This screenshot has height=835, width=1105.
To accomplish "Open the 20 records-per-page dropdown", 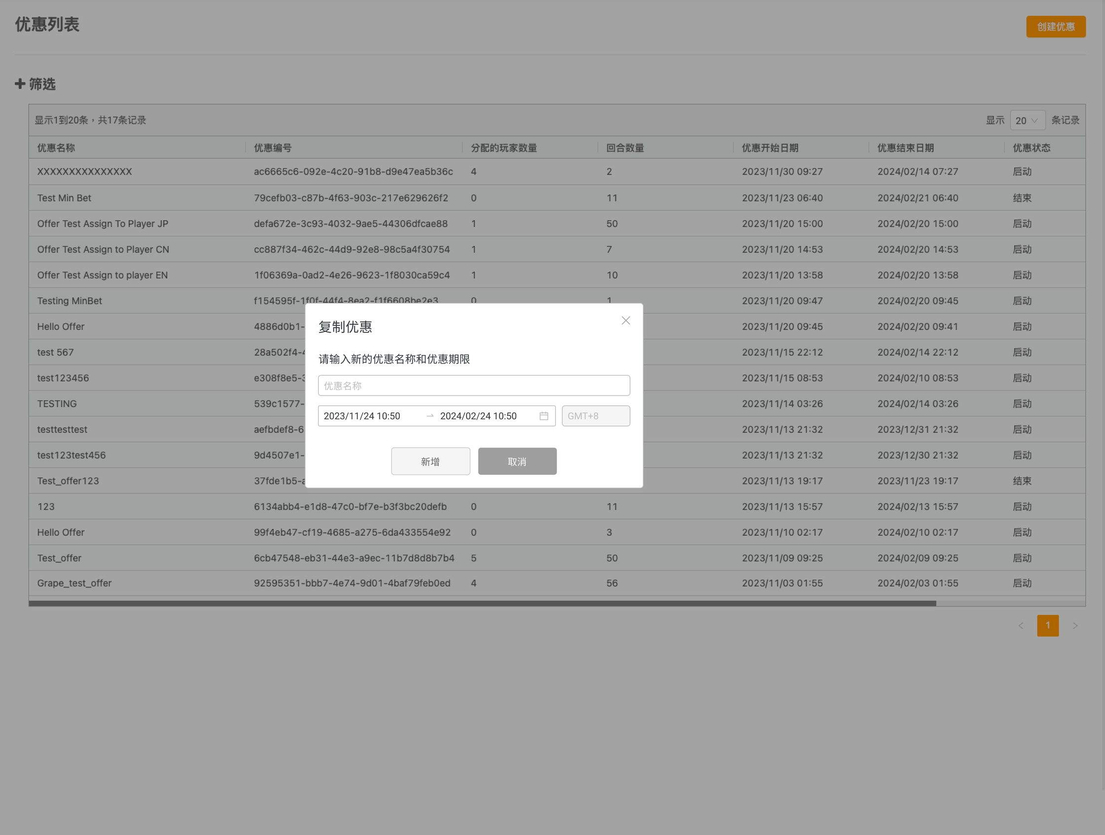I will tap(1027, 120).
